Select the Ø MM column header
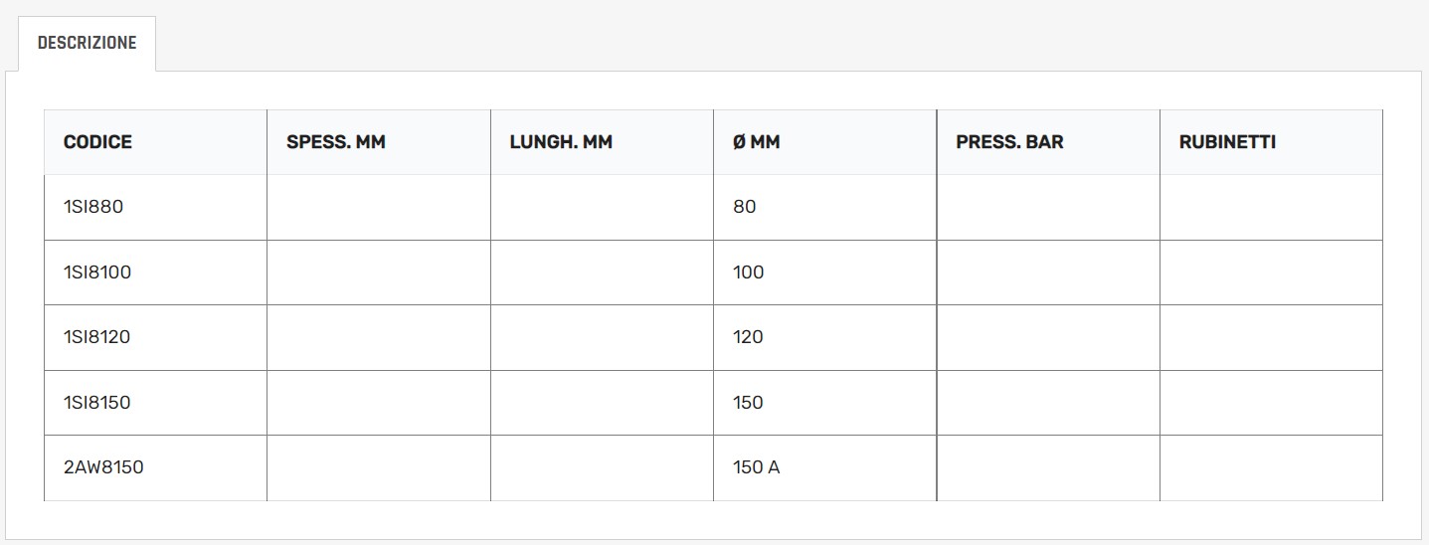The width and height of the screenshot is (1429, 545). click(x=756, y=142)
